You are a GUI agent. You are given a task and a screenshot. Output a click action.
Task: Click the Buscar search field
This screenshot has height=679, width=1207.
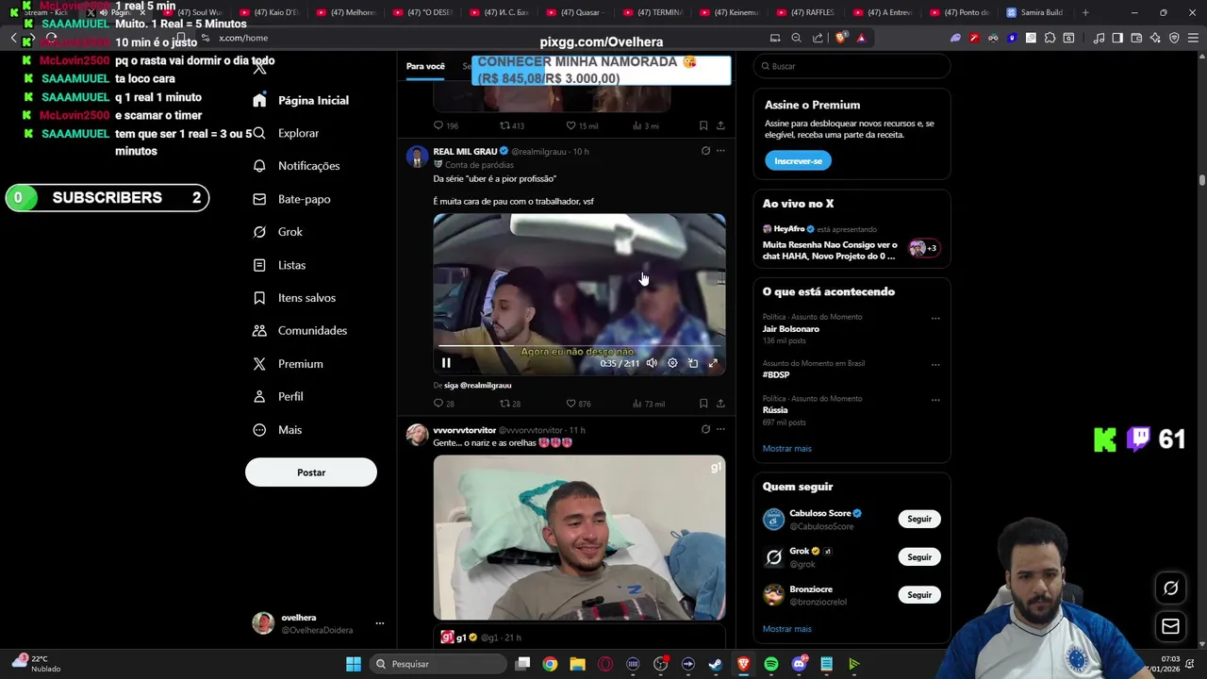click(x=852, y=66)
